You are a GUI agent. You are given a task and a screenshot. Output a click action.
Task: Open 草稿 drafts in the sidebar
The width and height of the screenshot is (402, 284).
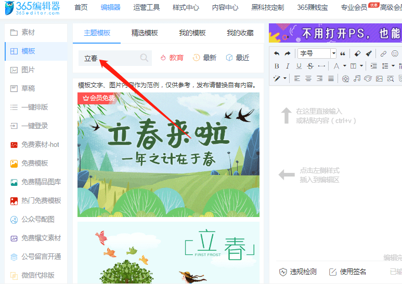[36, 89]
